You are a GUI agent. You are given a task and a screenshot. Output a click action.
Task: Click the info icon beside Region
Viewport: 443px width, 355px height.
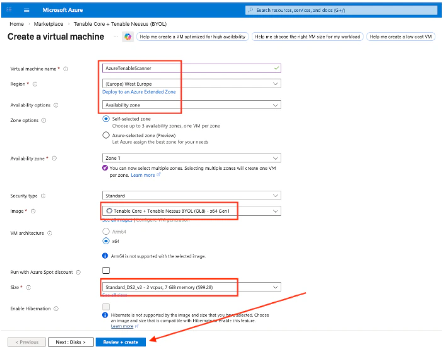point(35,84)
